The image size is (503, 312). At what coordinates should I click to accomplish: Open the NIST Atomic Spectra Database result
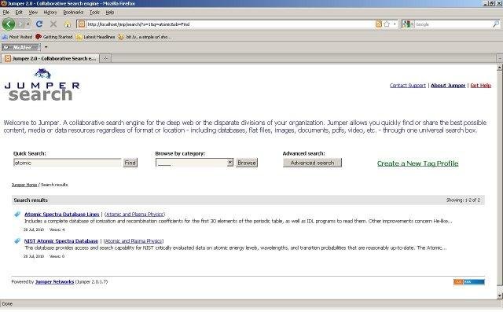coord(61,240)
